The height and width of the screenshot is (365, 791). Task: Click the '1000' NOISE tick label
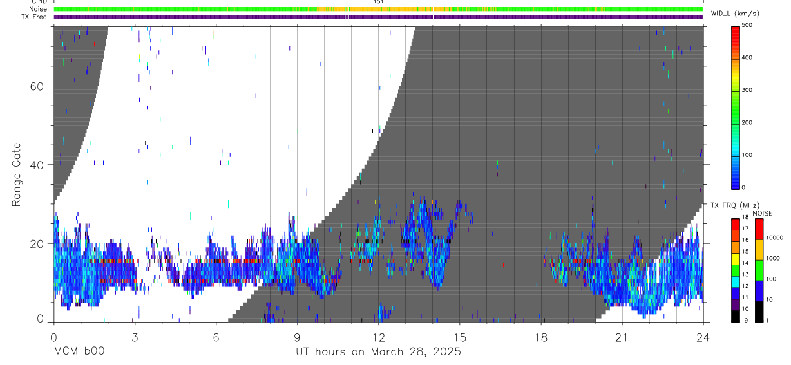click(773, 258)
